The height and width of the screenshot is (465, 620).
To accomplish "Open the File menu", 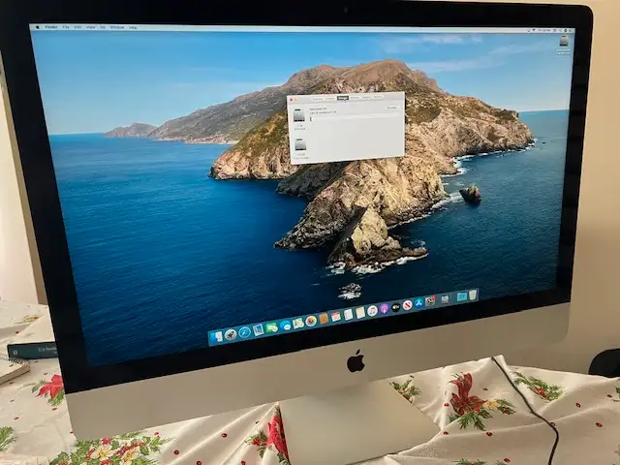I will (x=66, y=27).
